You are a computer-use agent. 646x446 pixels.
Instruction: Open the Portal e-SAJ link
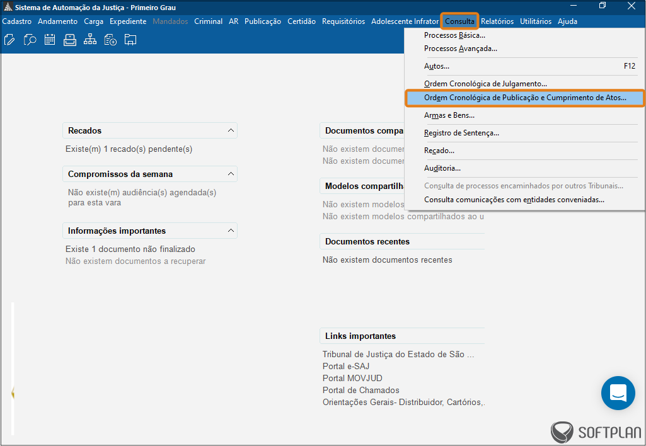(x=346, y=366)
